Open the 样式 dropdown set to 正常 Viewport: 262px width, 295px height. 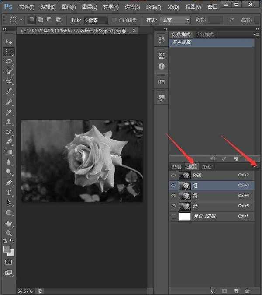click(x=176, y=20)
